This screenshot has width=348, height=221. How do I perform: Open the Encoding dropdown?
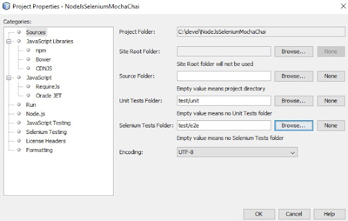[x=238, y=153]
